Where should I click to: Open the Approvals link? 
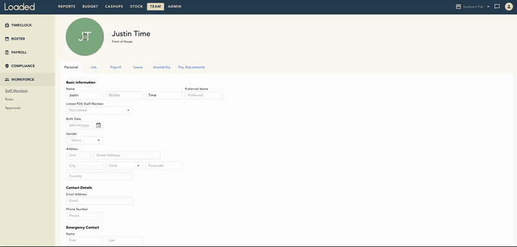pos(13,108)
